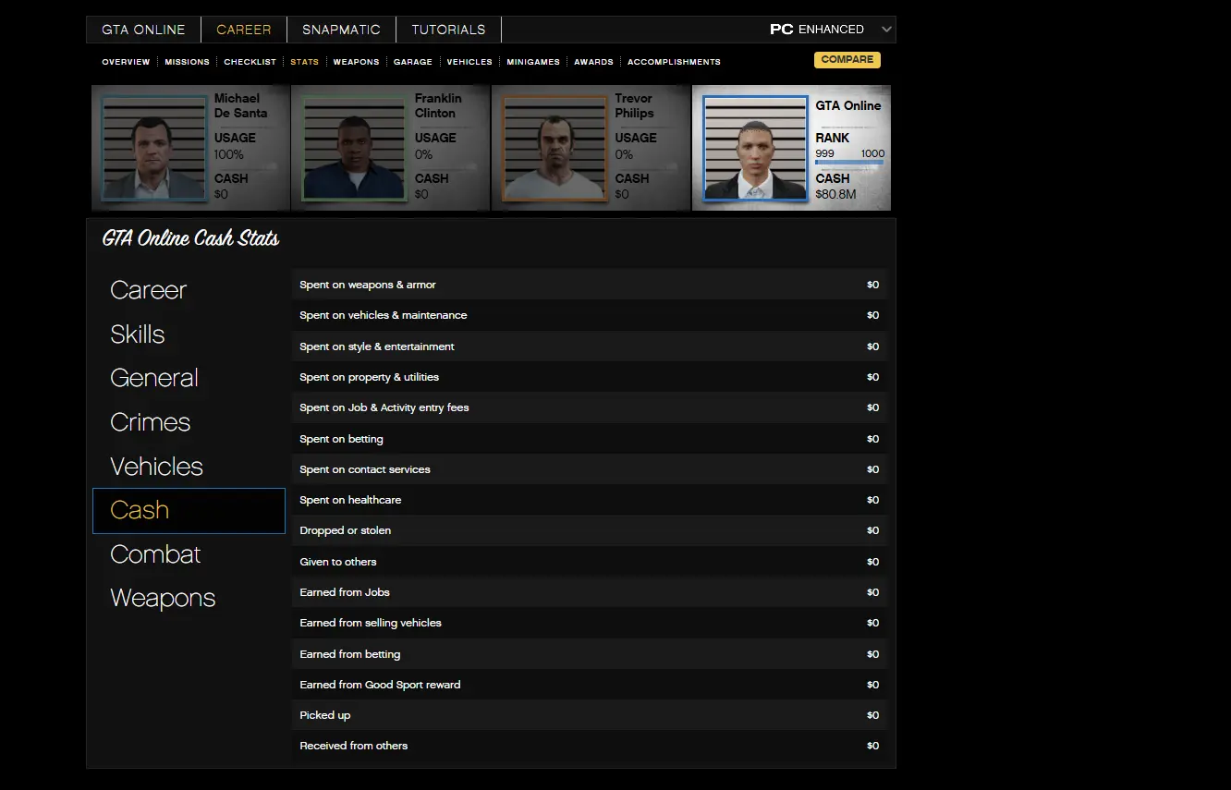Open the Checklist section
This screenshot has width=1231, height=790.
[x=250, y=62]
